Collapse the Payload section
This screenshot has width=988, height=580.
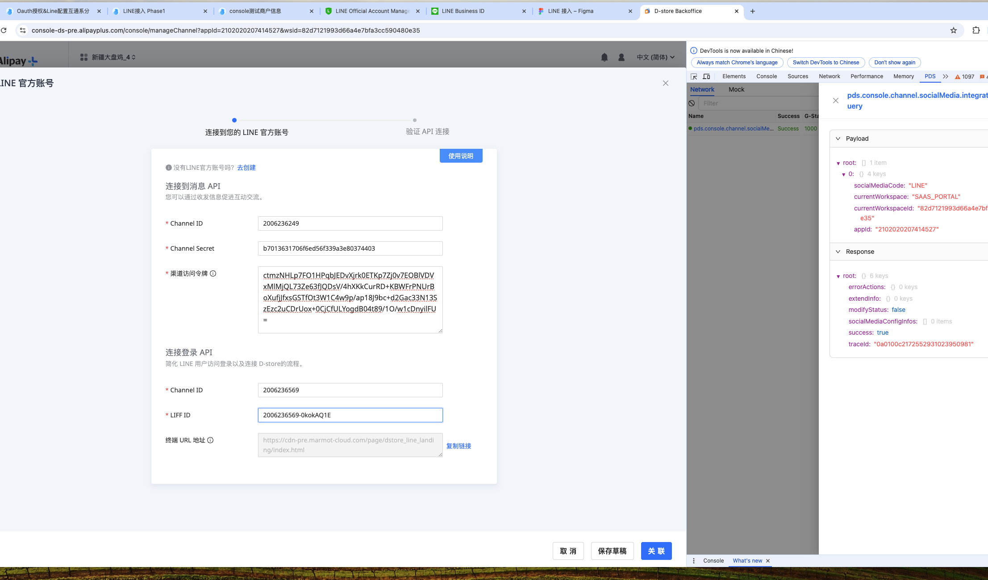pos(838,139)
